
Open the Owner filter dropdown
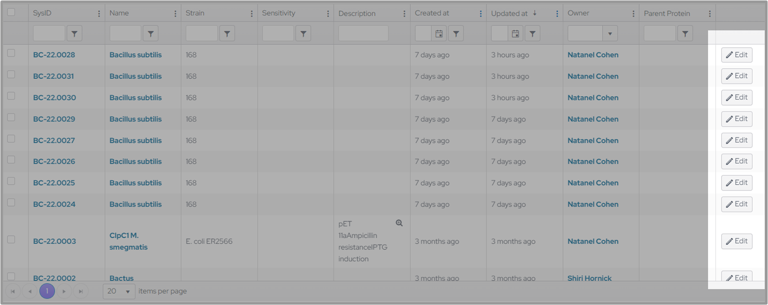pos(610,34)
